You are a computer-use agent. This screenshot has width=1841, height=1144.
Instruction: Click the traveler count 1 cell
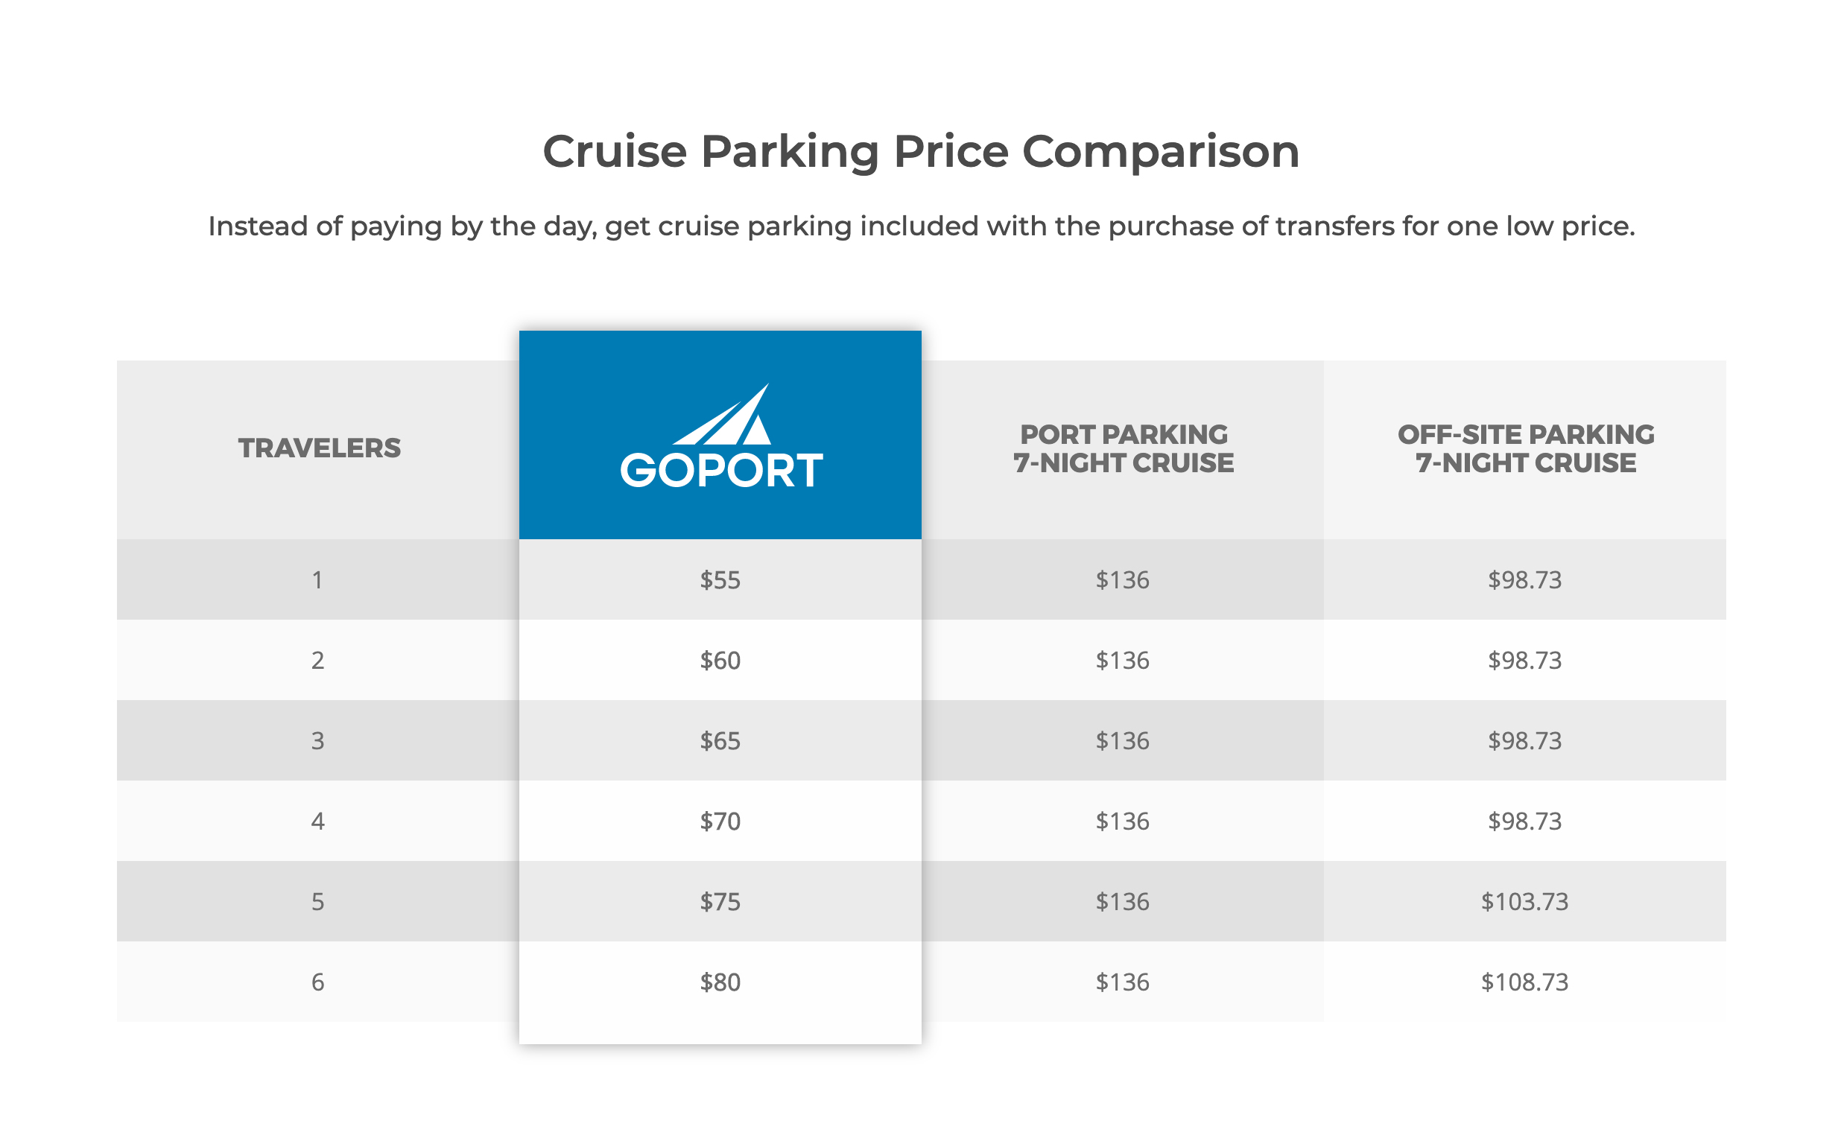(x=318, y=579)
